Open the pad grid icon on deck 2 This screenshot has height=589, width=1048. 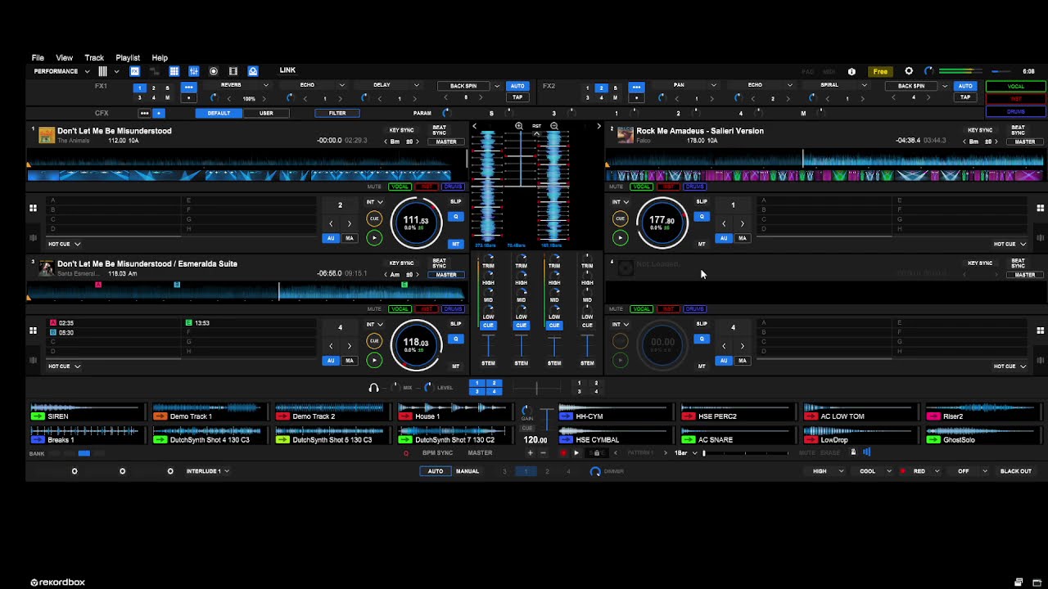pyautogui.click(x=1041, y=209)
